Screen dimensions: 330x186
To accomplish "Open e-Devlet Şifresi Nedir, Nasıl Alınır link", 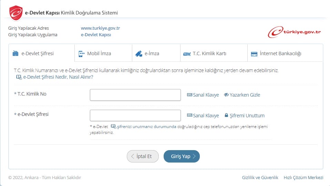I will (58, 77).
